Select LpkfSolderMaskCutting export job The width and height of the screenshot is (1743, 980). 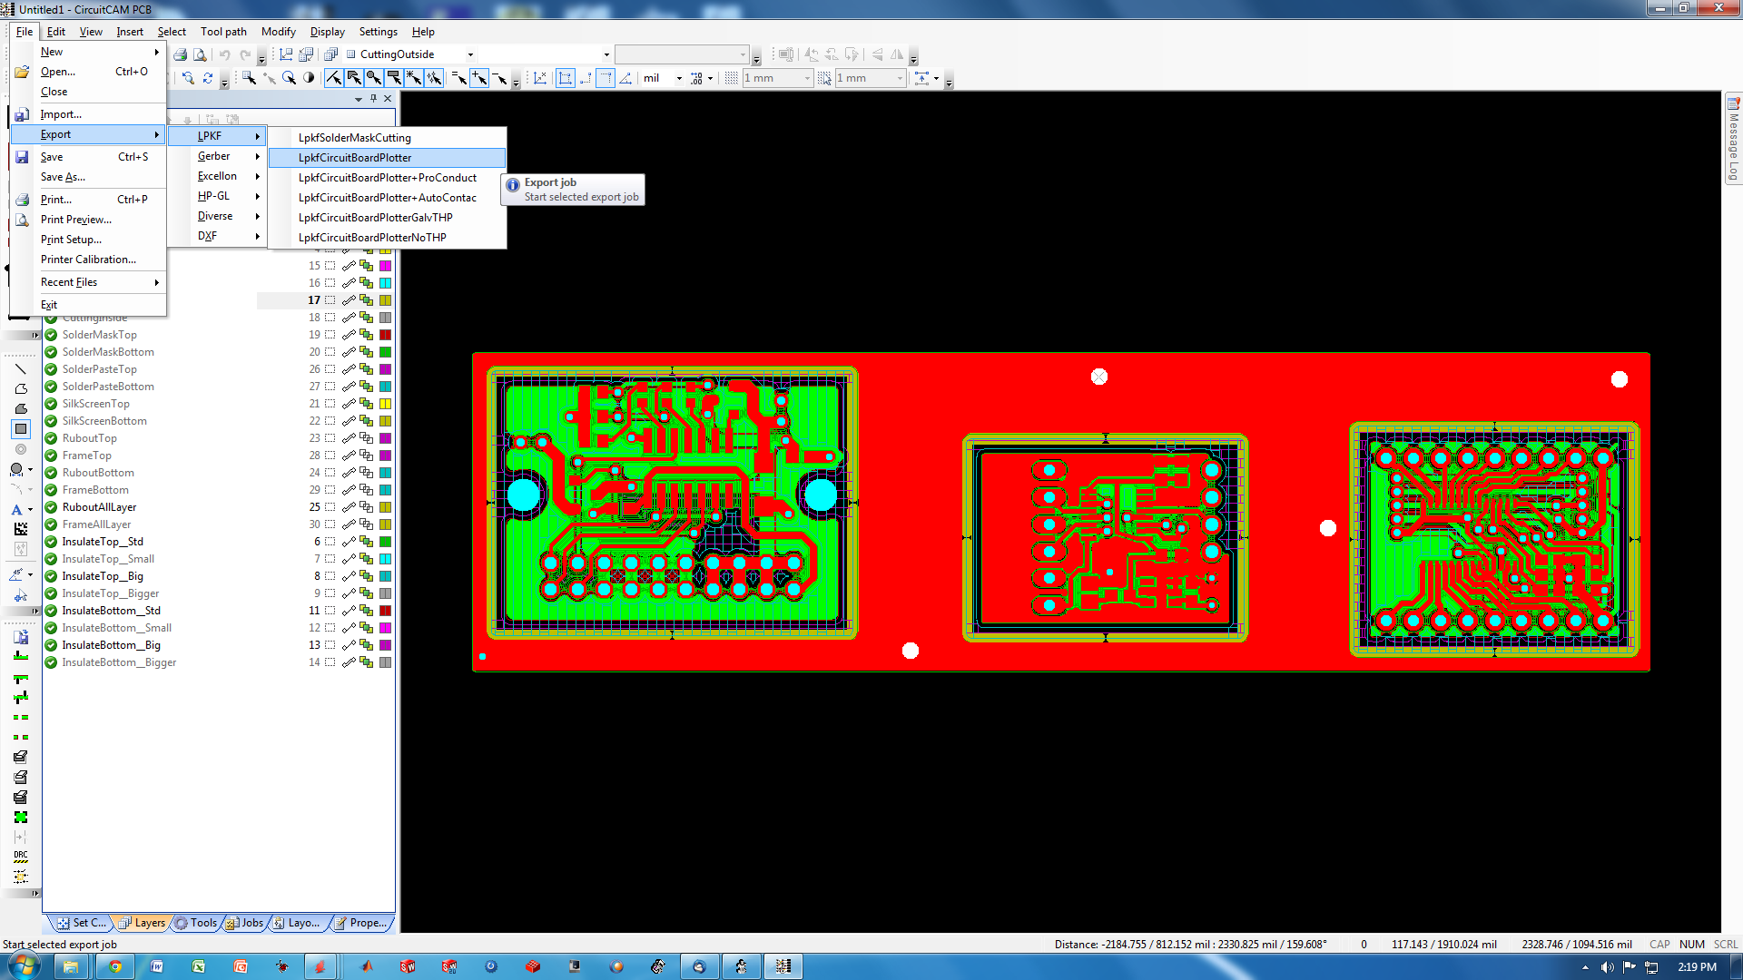[388, 138]
